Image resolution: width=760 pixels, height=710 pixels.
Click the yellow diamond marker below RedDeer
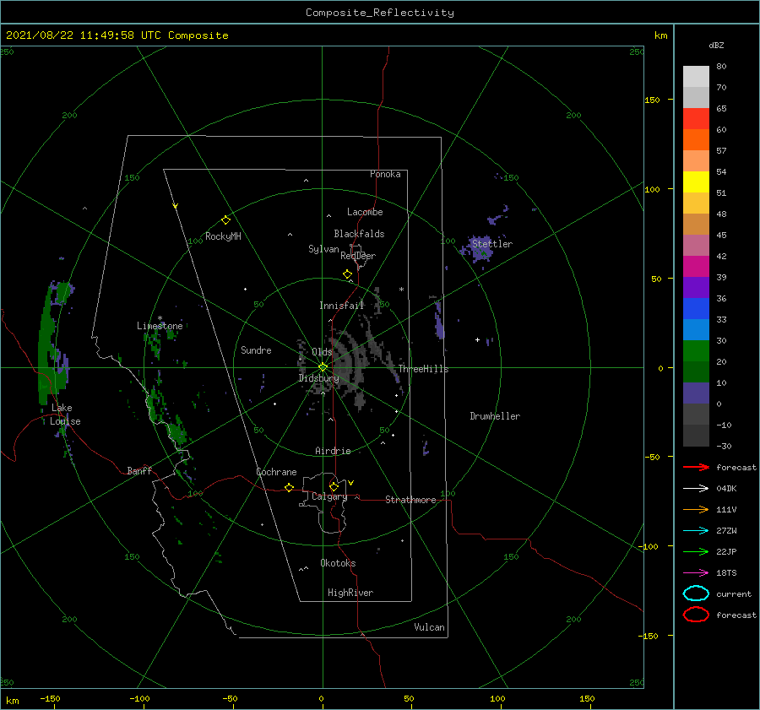point(347,274)
